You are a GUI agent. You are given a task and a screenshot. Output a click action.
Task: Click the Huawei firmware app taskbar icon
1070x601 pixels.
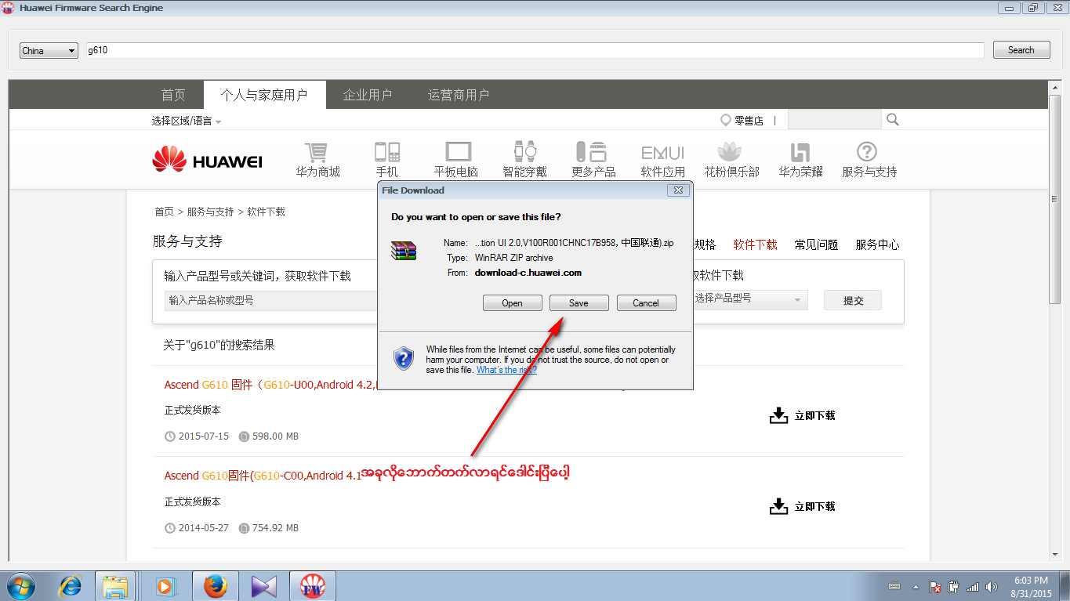click(x=313, y=585)
